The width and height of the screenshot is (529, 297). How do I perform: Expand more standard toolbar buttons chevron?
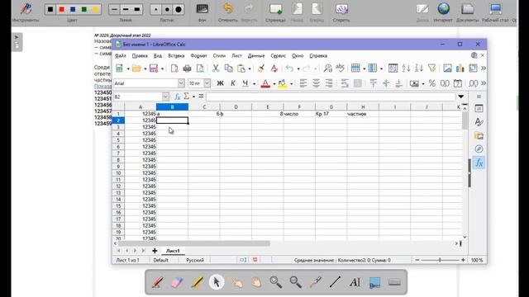[x=484, y=68]
